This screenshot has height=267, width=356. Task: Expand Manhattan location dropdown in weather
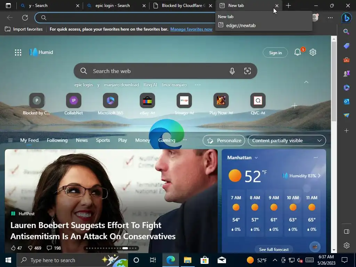(256, 157)
